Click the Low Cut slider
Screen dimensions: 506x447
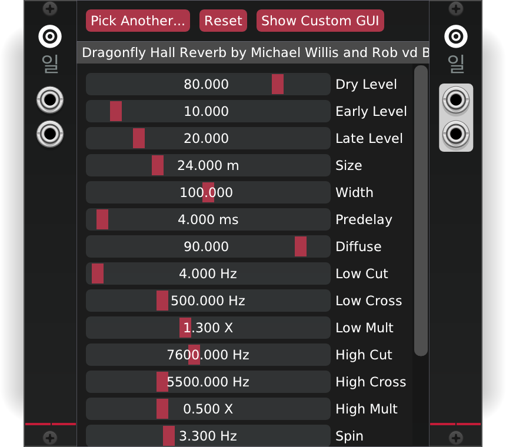[x=208, y=273]
